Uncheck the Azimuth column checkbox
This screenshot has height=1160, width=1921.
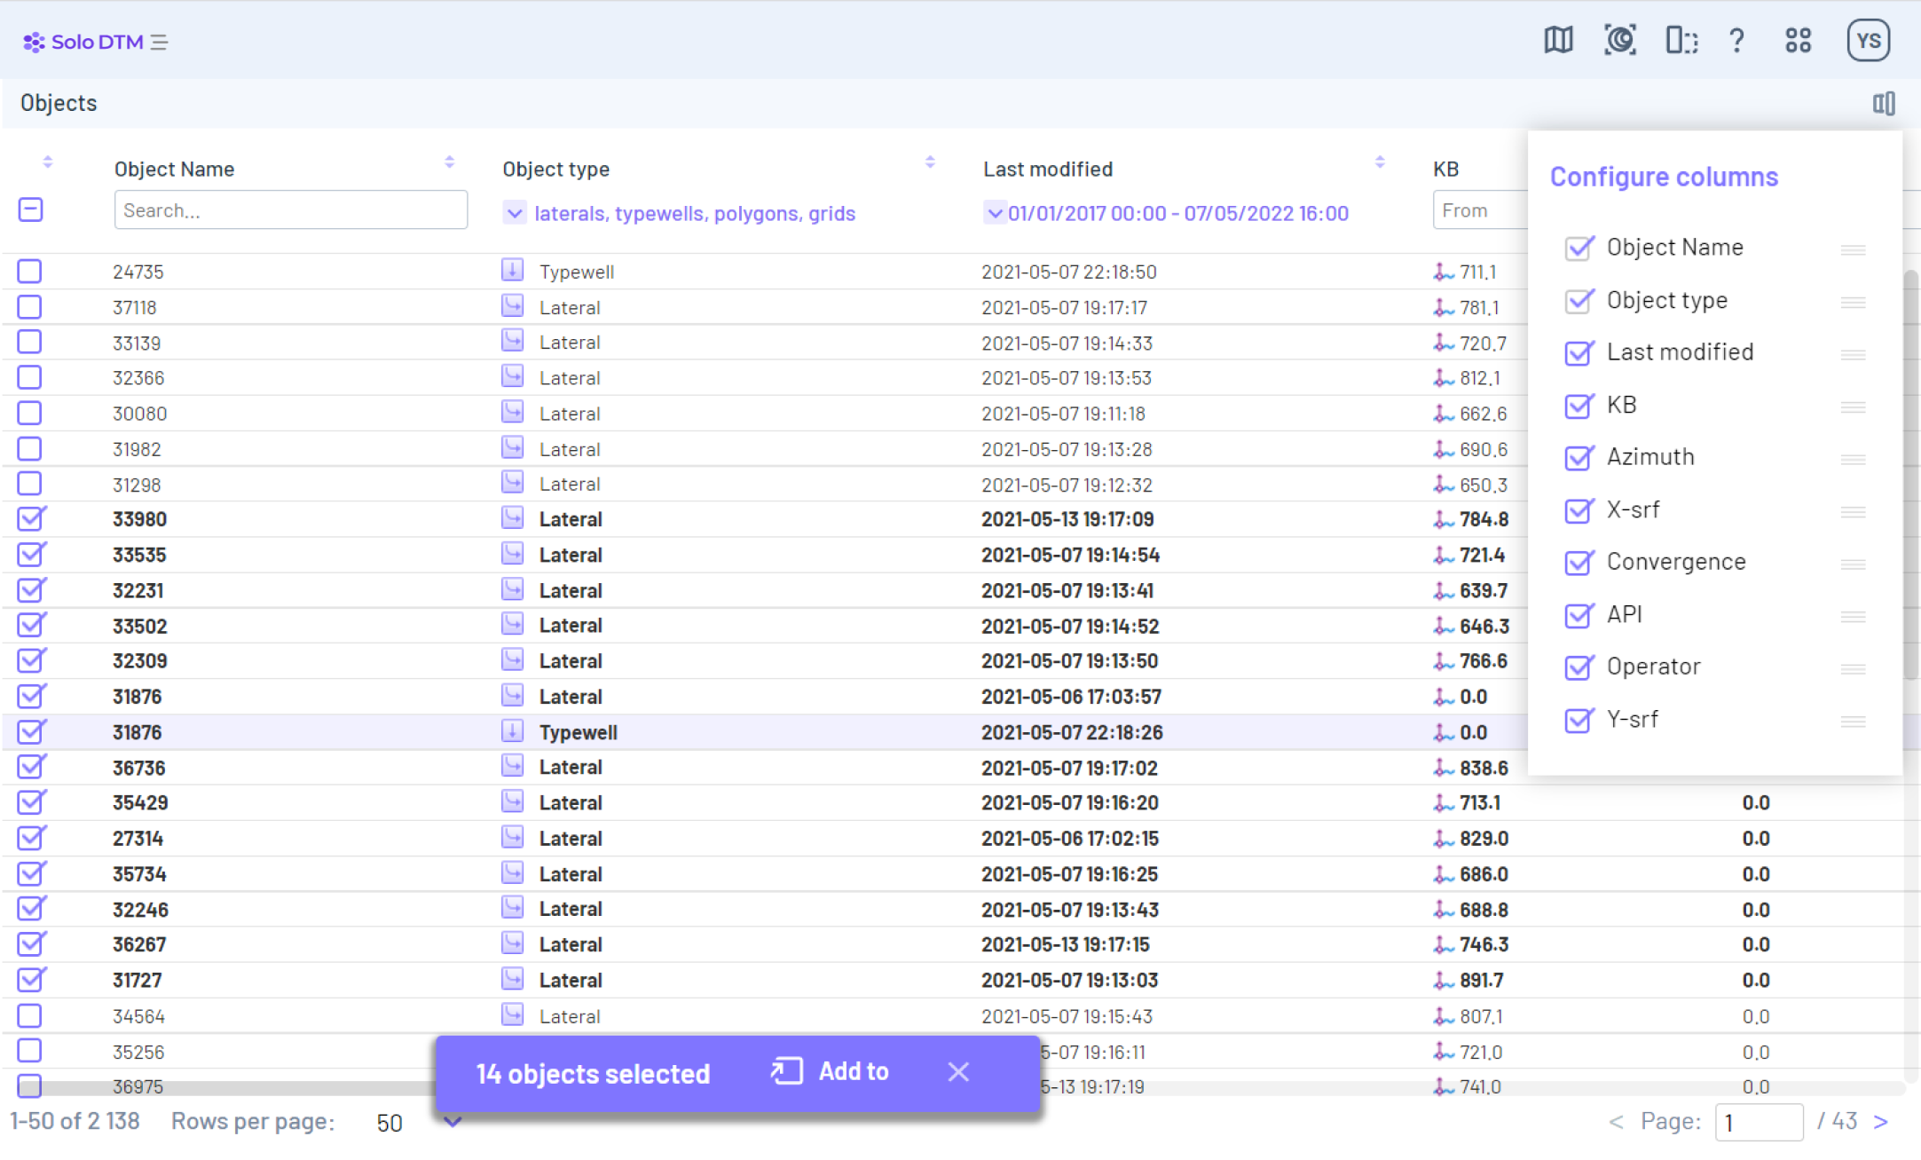[x=1579, y=458]
